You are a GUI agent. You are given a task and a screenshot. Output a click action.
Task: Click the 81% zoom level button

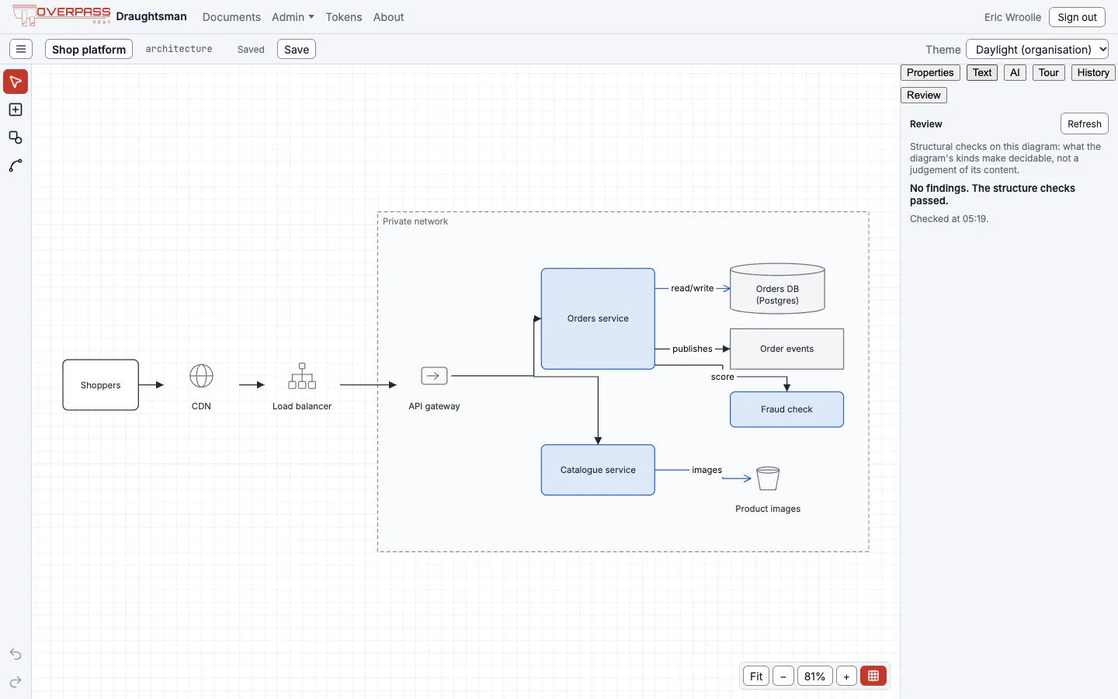point(814,676)
